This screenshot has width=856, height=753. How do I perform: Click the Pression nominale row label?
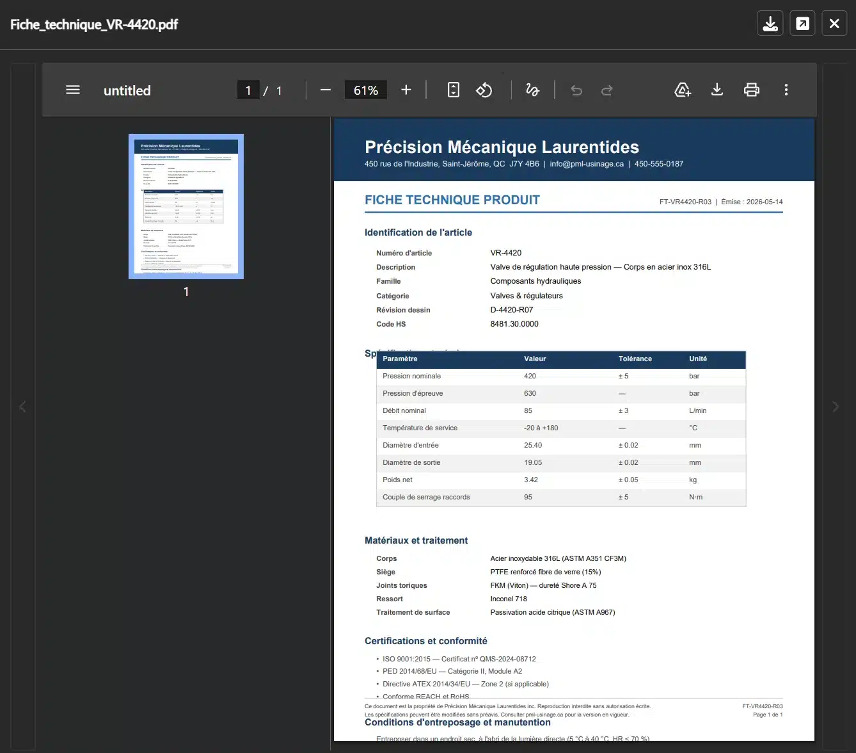412,376
